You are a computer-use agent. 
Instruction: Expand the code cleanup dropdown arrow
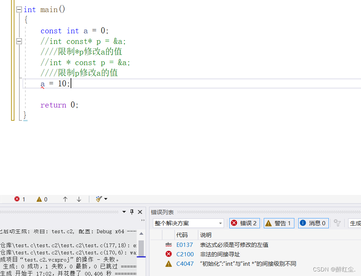click(x=106, y=199)
